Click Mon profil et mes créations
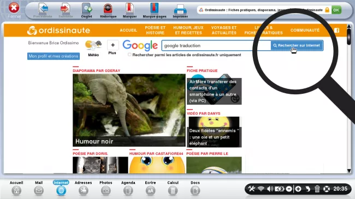 pyautogui.click(x=54, y=56)
